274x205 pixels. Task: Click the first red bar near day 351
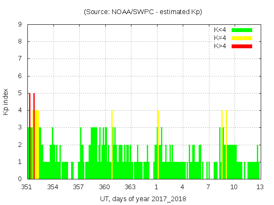[30, 137]
